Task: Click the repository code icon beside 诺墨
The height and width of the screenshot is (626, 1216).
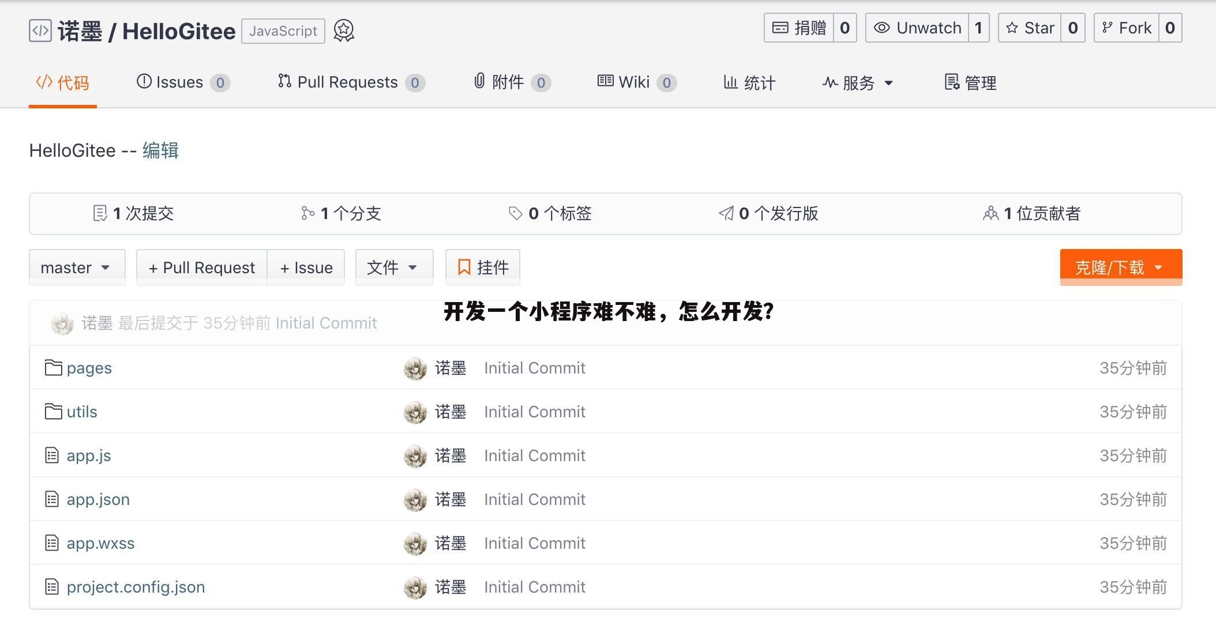Action: point(40,31)
